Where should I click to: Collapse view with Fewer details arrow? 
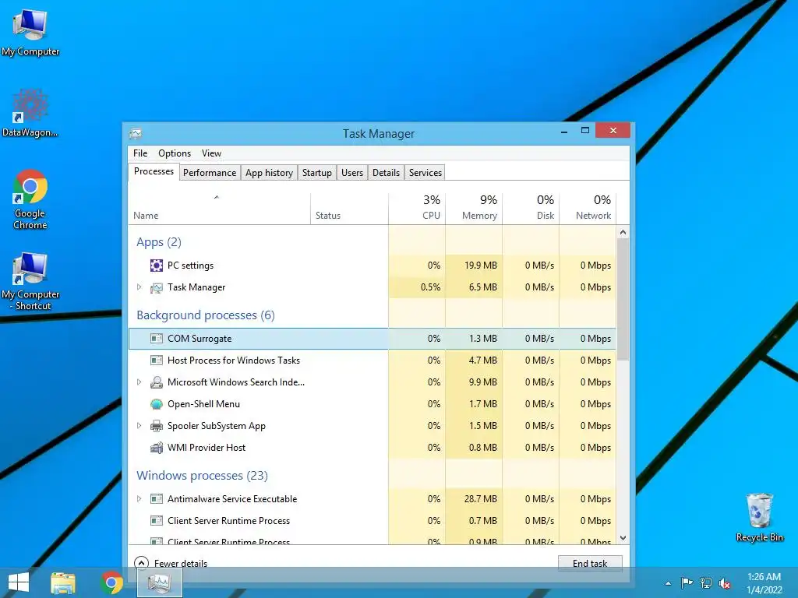[x=142, y=563]
